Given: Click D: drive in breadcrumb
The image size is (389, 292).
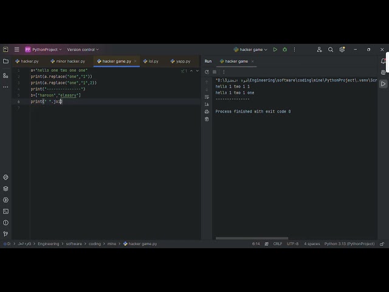Looking at the screenshot, I should [x=7, y=244].
